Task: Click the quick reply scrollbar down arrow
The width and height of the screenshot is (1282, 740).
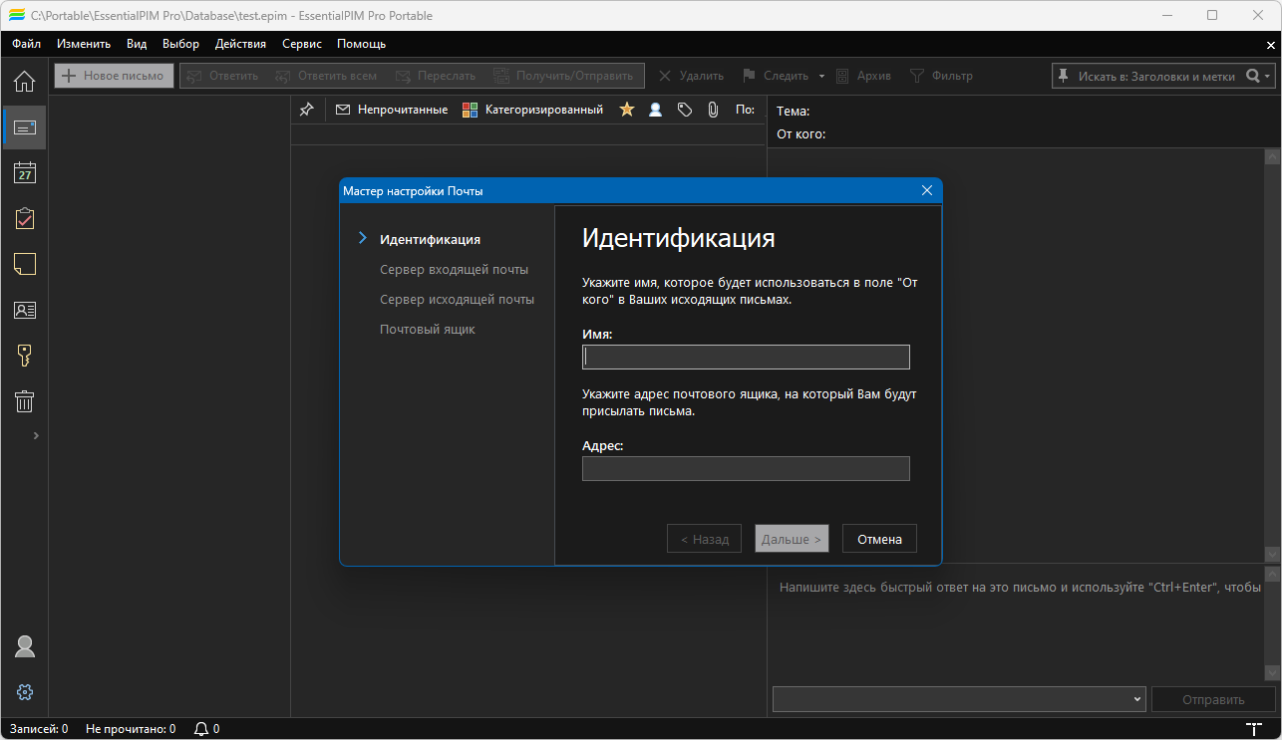Action: point(1272,672)
